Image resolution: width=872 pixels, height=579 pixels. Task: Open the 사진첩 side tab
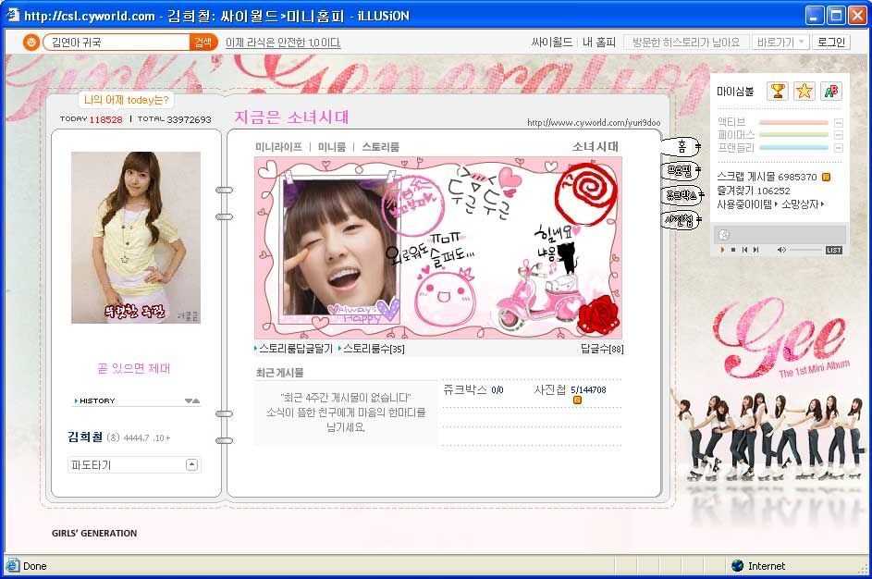tap(681, 220)
